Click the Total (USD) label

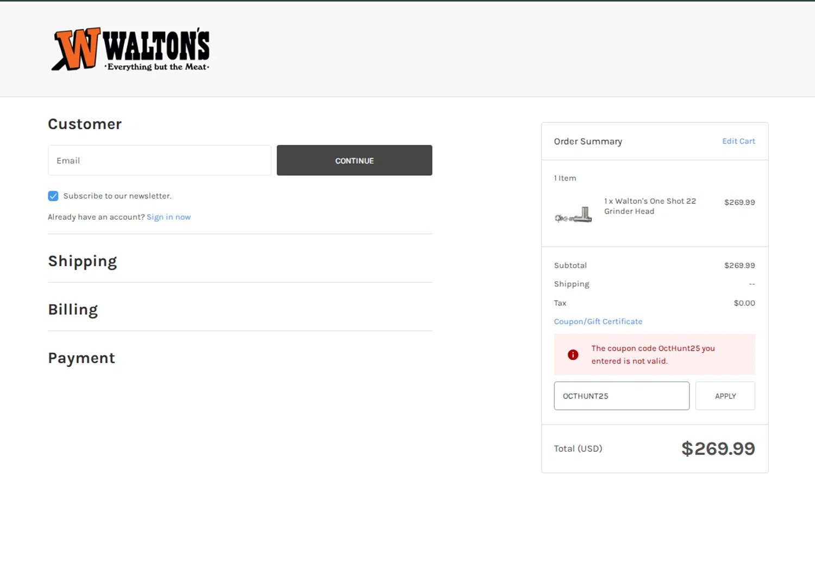(578, 449)
